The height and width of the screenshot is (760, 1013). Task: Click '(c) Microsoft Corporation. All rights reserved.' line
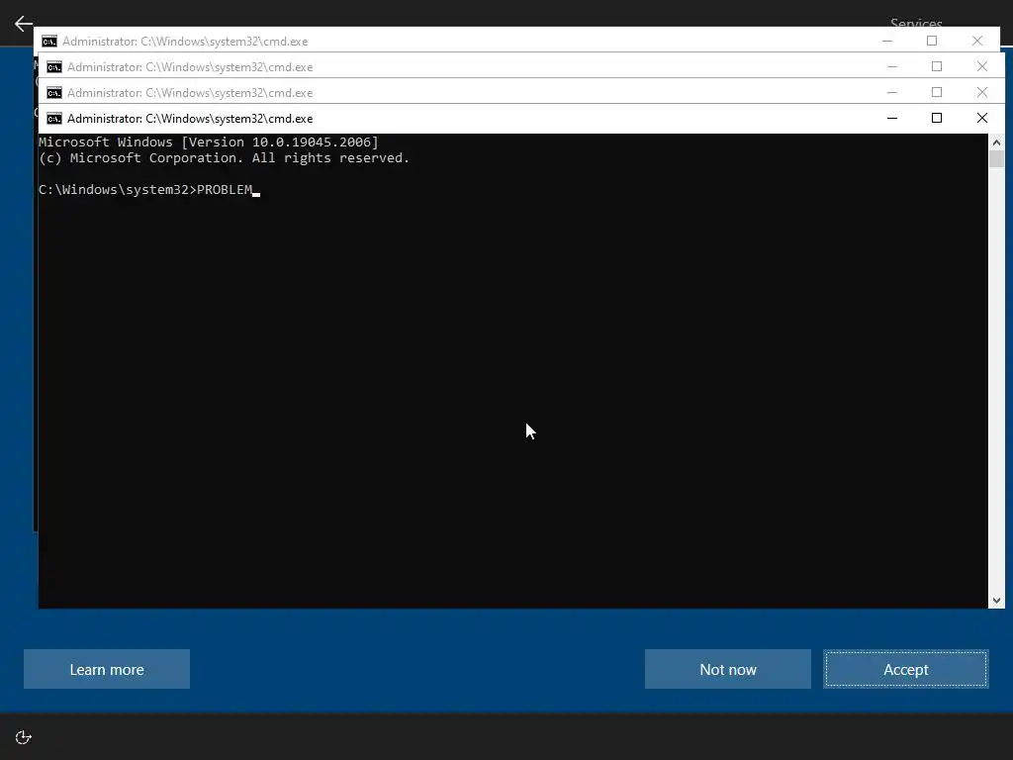point(225,157)
